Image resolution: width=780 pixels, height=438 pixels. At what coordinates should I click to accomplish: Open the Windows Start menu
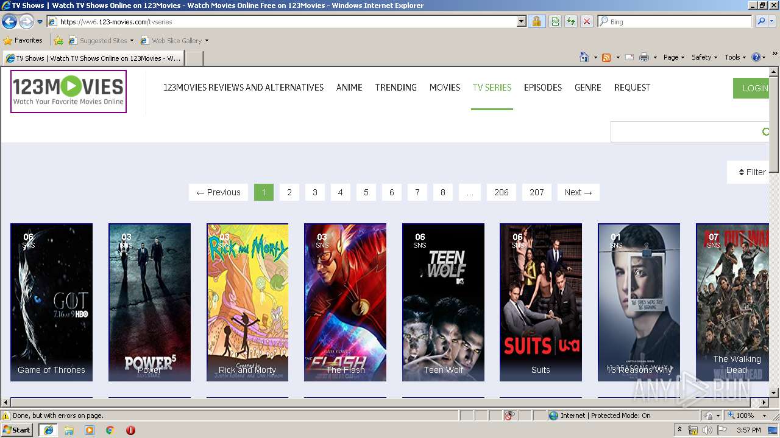17,430
